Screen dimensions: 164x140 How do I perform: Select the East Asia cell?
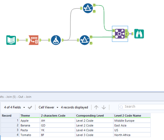(132, 126)
